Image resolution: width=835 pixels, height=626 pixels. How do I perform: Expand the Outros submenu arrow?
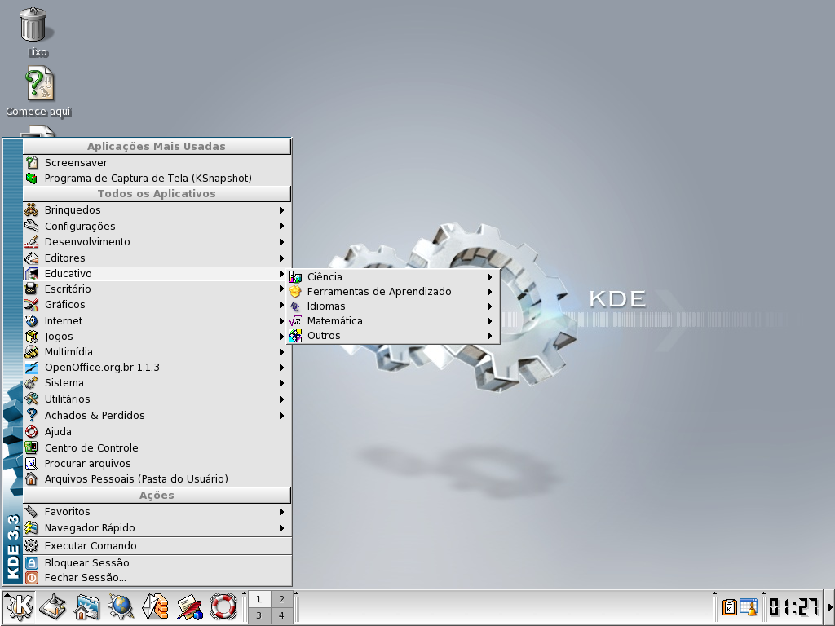[x=489, y=336]
